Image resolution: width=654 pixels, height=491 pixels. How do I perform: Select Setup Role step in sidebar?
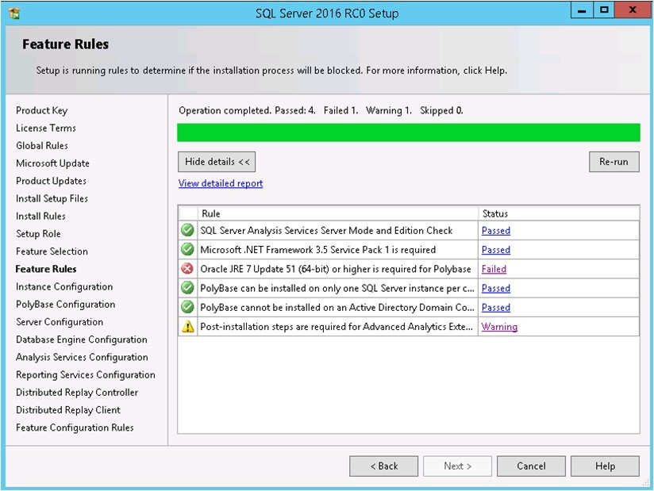coord(38,233)
